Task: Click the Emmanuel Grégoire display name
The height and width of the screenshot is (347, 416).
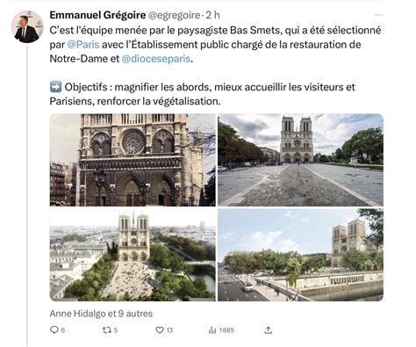Action: click(x=97, y=15)
